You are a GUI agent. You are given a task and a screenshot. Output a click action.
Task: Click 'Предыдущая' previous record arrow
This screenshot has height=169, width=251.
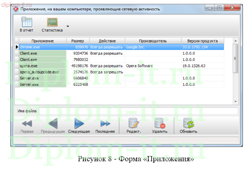53,124
